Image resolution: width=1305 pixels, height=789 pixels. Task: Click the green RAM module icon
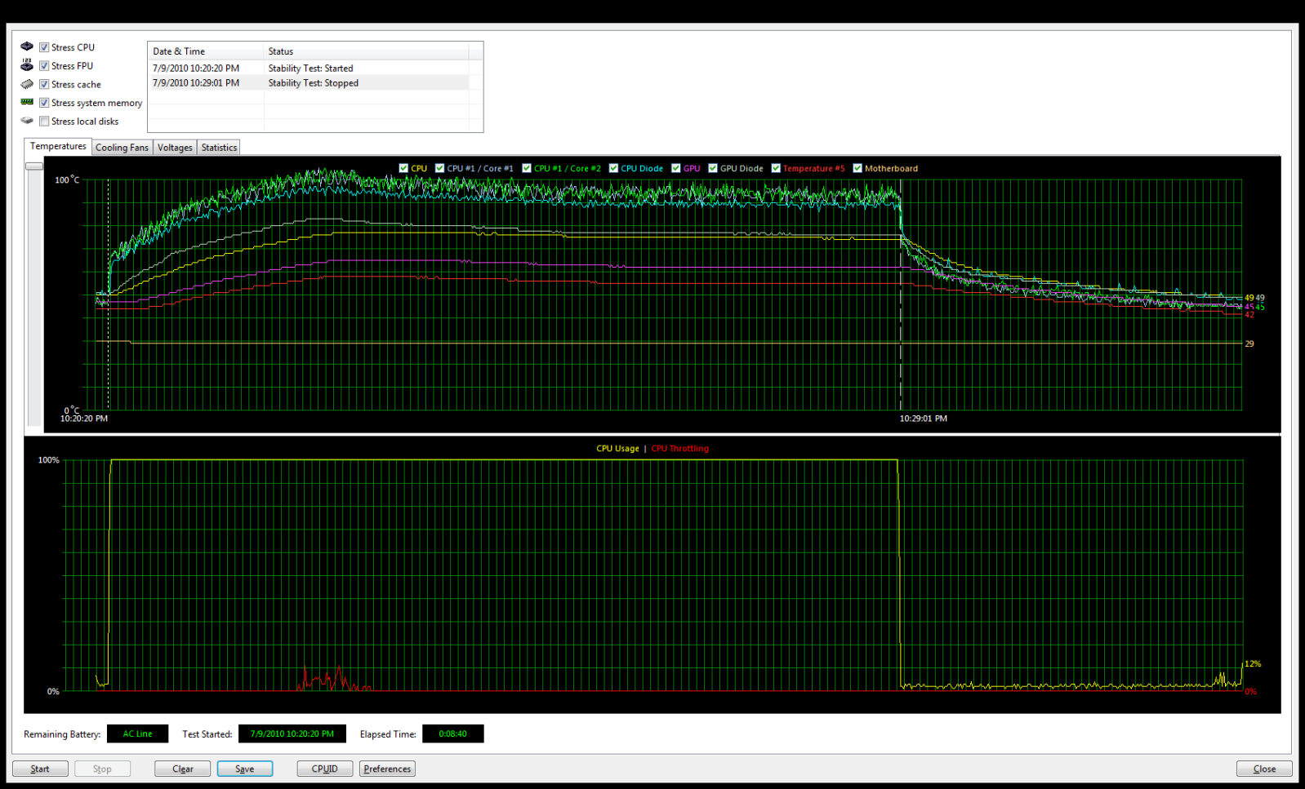point(27,102)
